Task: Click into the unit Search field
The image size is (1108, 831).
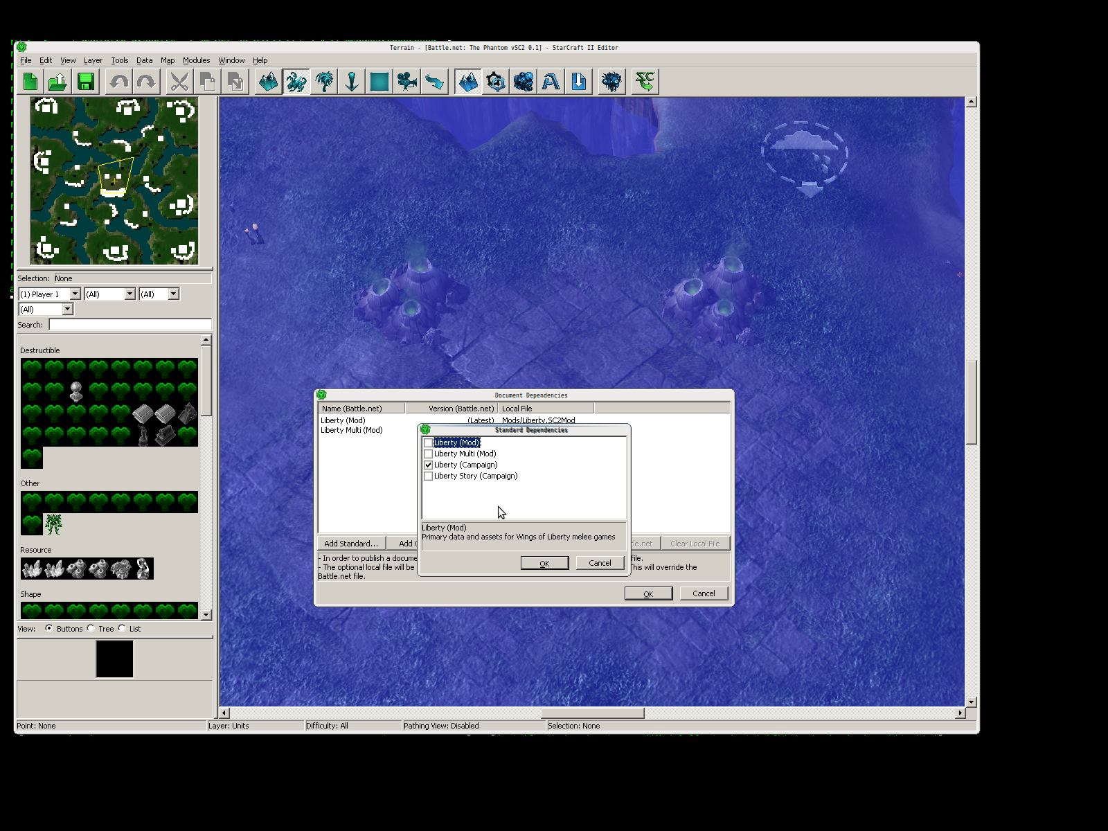Action: click(130, 325)
